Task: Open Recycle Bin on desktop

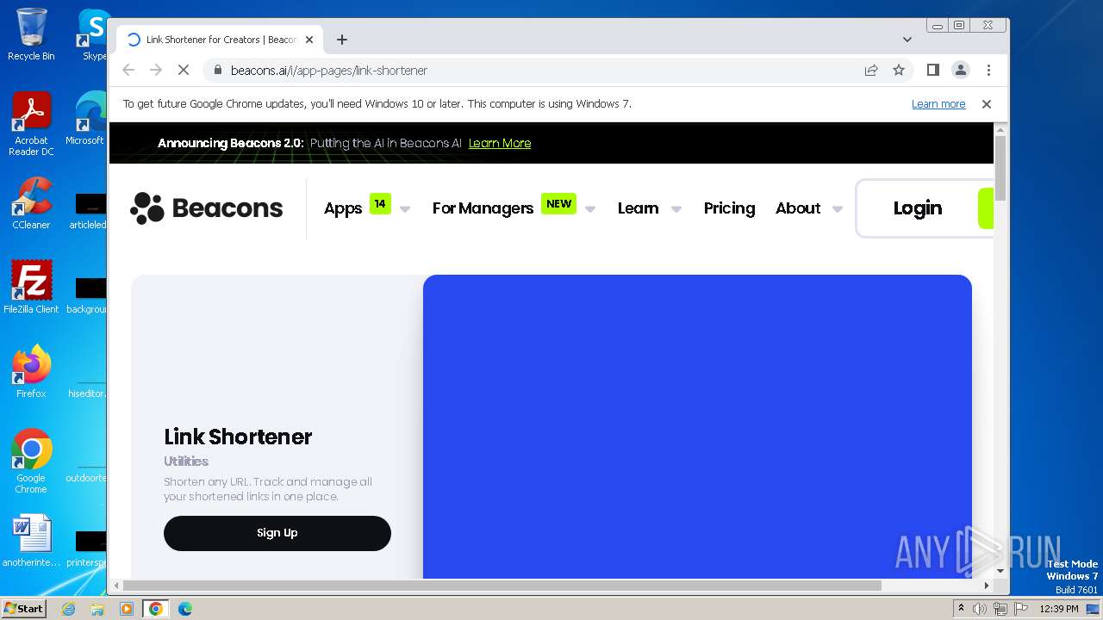Action: coord(31,34)
